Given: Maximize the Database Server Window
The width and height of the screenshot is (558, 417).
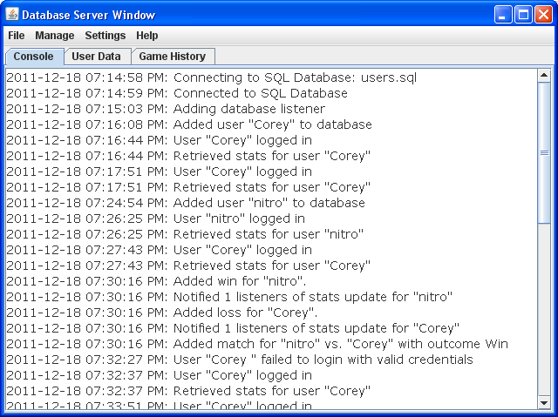Looking at the screenshot, I should click(523, 15).
